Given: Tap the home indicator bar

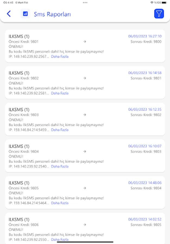Looking at the screenshot, I should pos(85,242).
